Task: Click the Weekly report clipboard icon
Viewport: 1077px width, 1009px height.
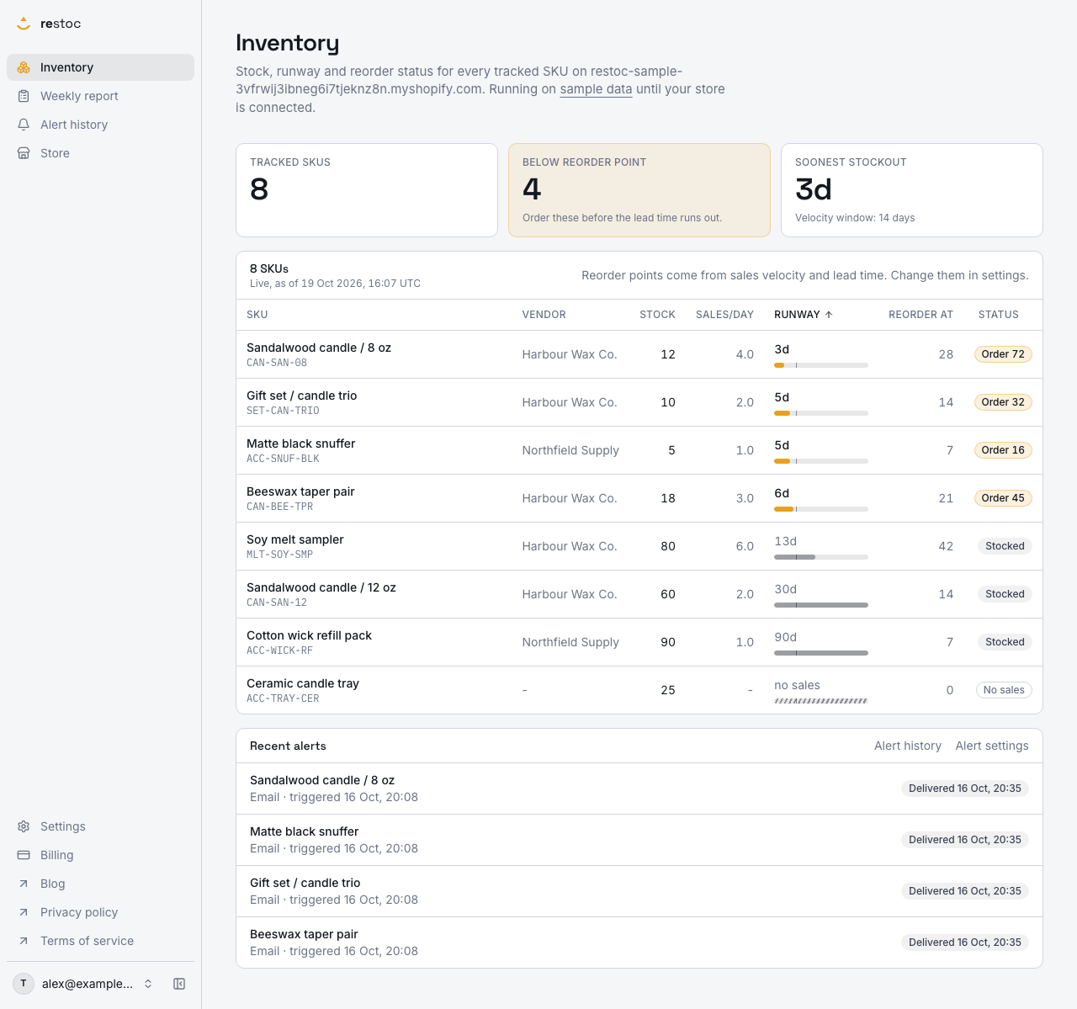Action: click(x=24, y=96)
